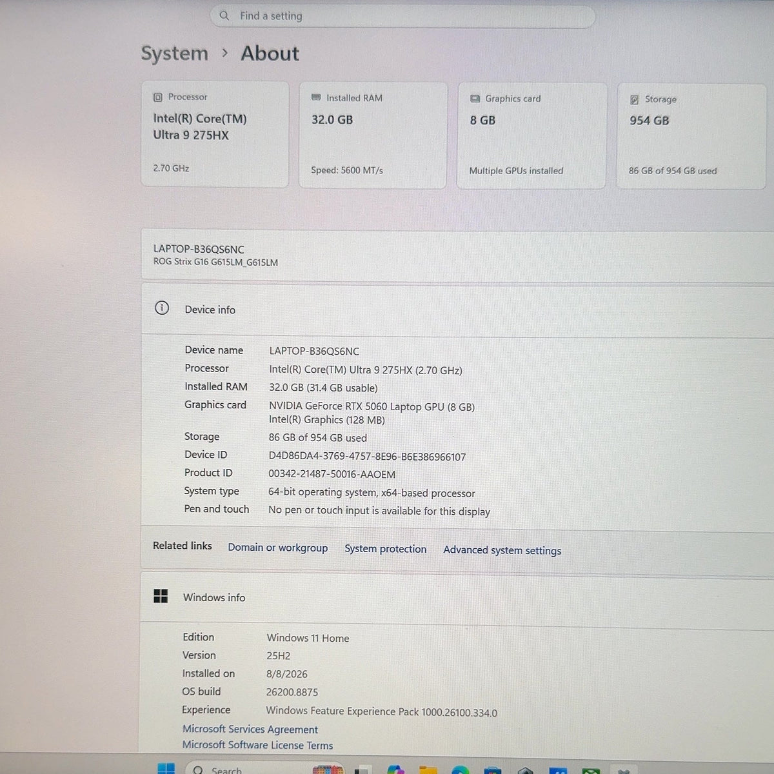The width and height of the screenshot is (774, 774).
Task: Select the 954 GB value in Storage card
Action: click(x=650, y=121)
